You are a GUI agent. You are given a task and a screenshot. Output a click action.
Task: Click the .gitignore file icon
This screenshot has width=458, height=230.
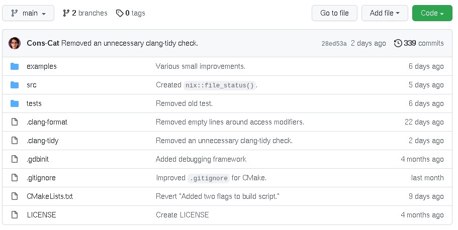15,178
